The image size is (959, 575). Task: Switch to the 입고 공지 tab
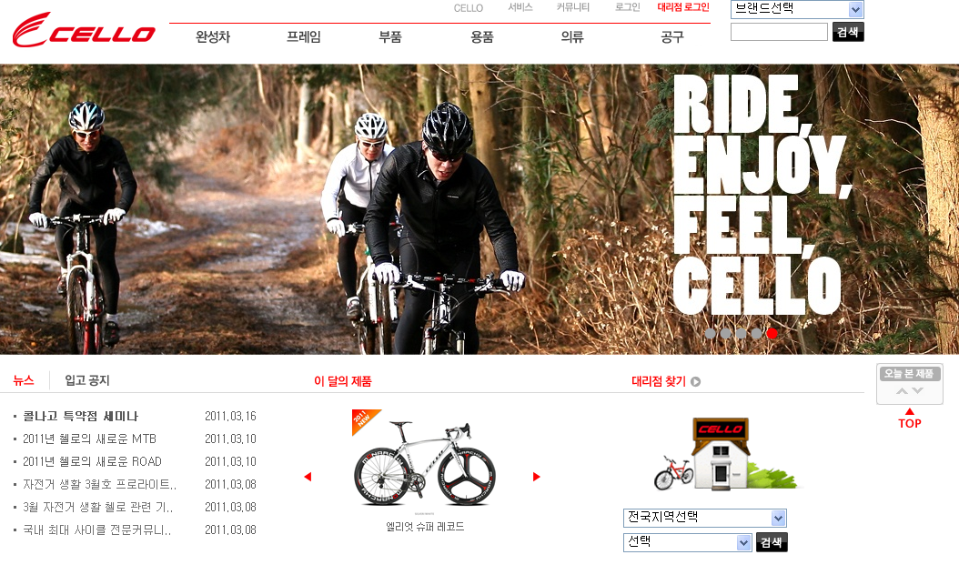[x=86, y=380]
